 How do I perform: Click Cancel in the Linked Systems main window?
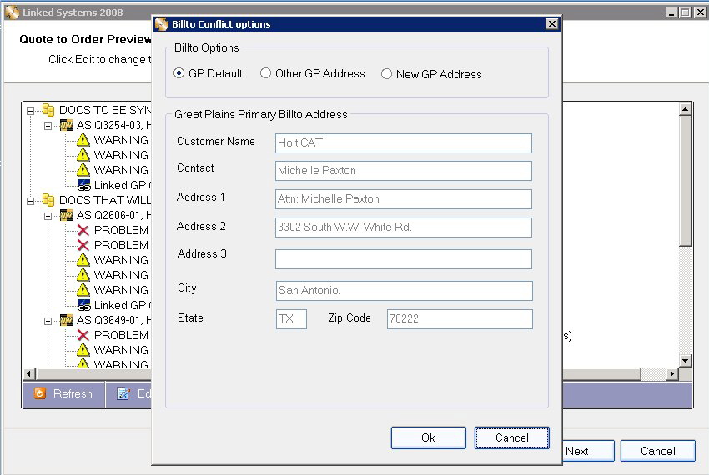658,451
